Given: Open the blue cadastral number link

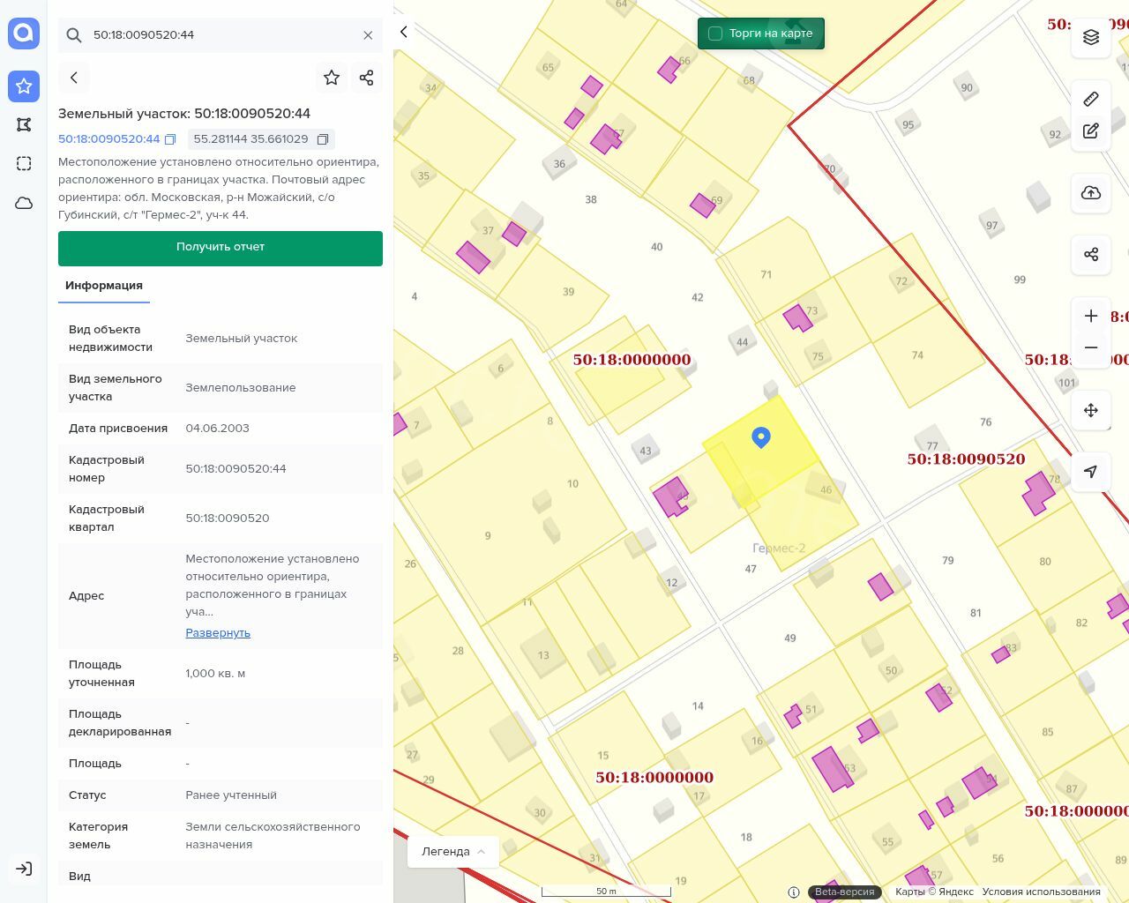Looking at the screenshot, I should [109, 139].
